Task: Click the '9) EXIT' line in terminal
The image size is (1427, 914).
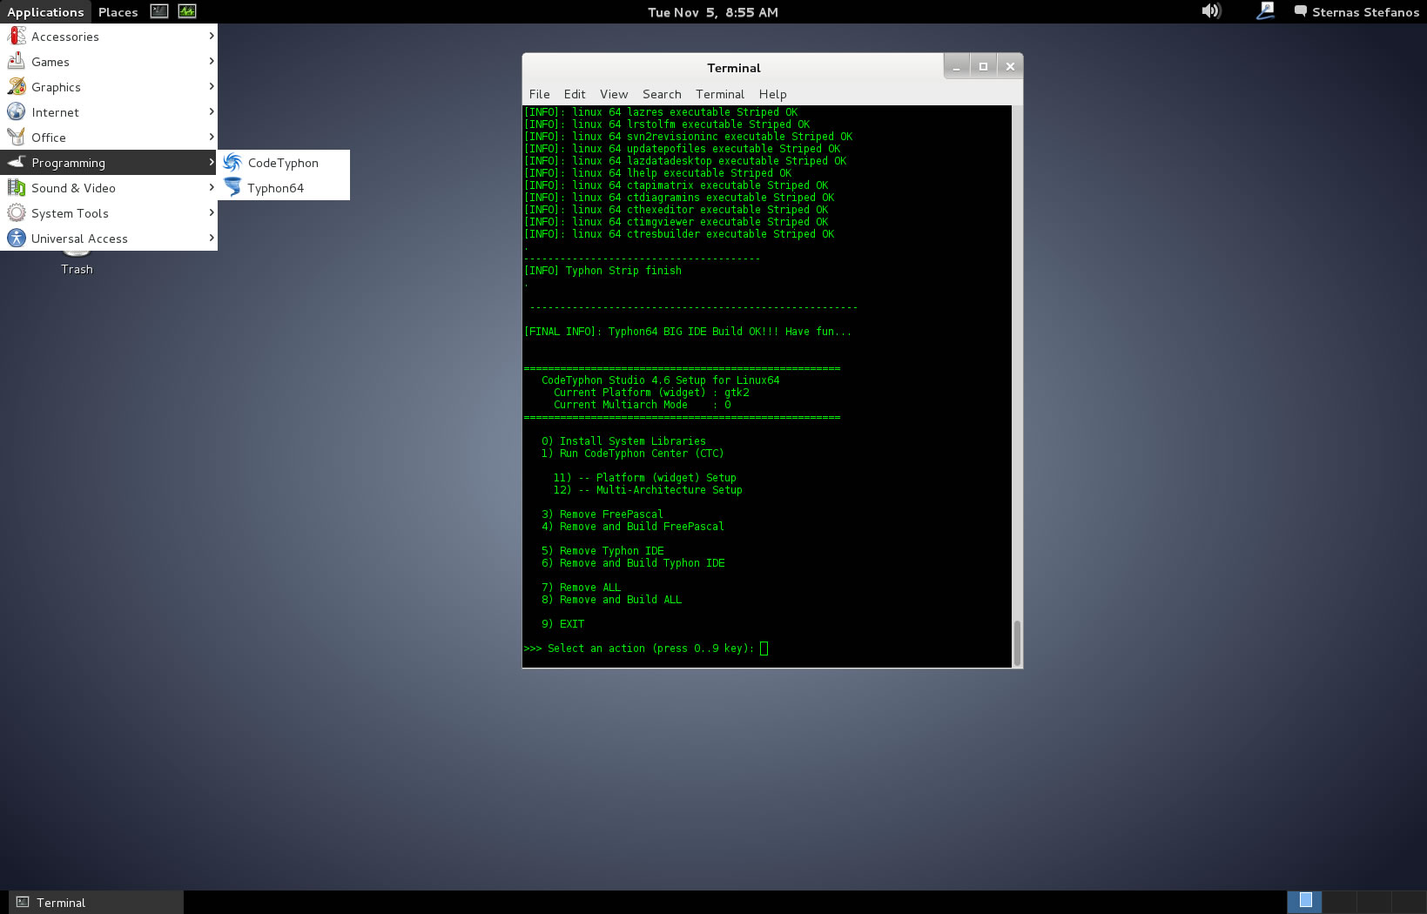Action: pyautogui.click(x=562, y=624)
